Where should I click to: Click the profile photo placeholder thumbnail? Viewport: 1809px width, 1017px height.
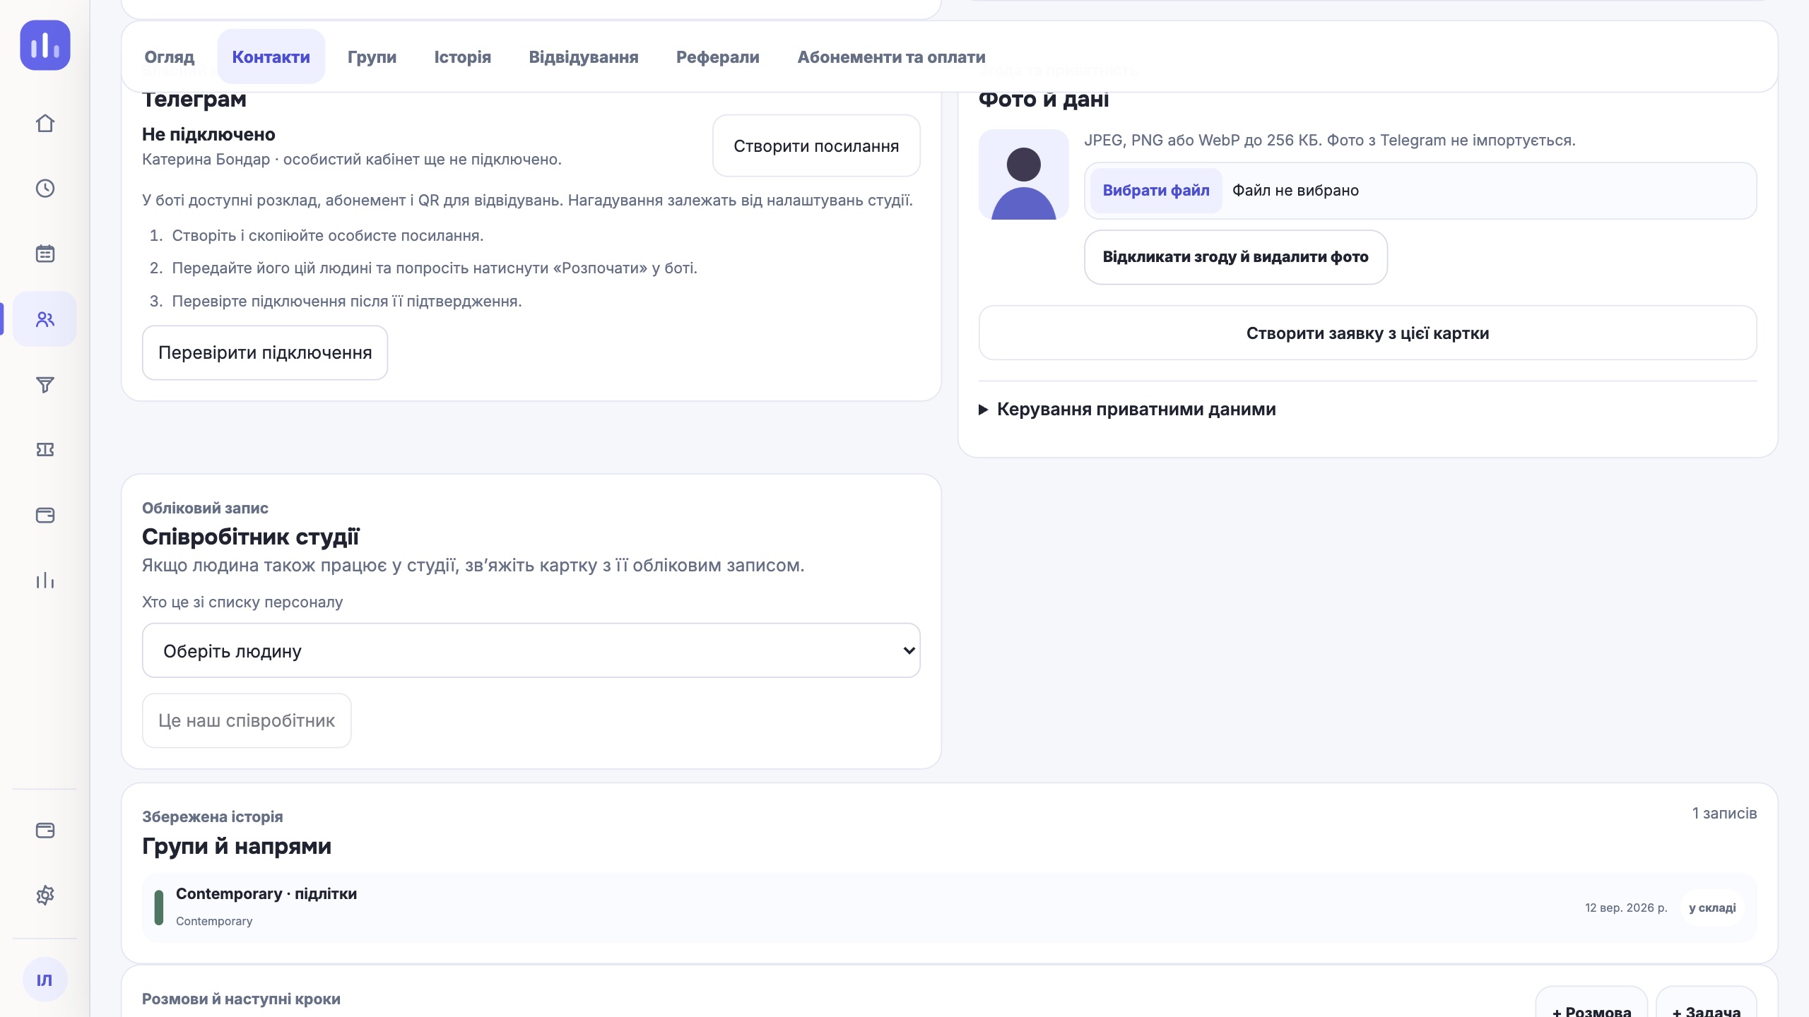point(1024,174)
